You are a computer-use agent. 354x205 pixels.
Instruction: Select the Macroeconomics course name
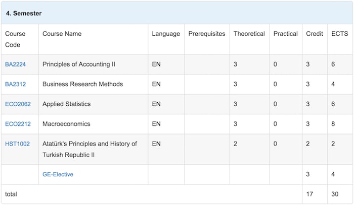(x=67, y=124)
